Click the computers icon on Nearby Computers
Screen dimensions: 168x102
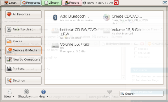click(9, 59)
